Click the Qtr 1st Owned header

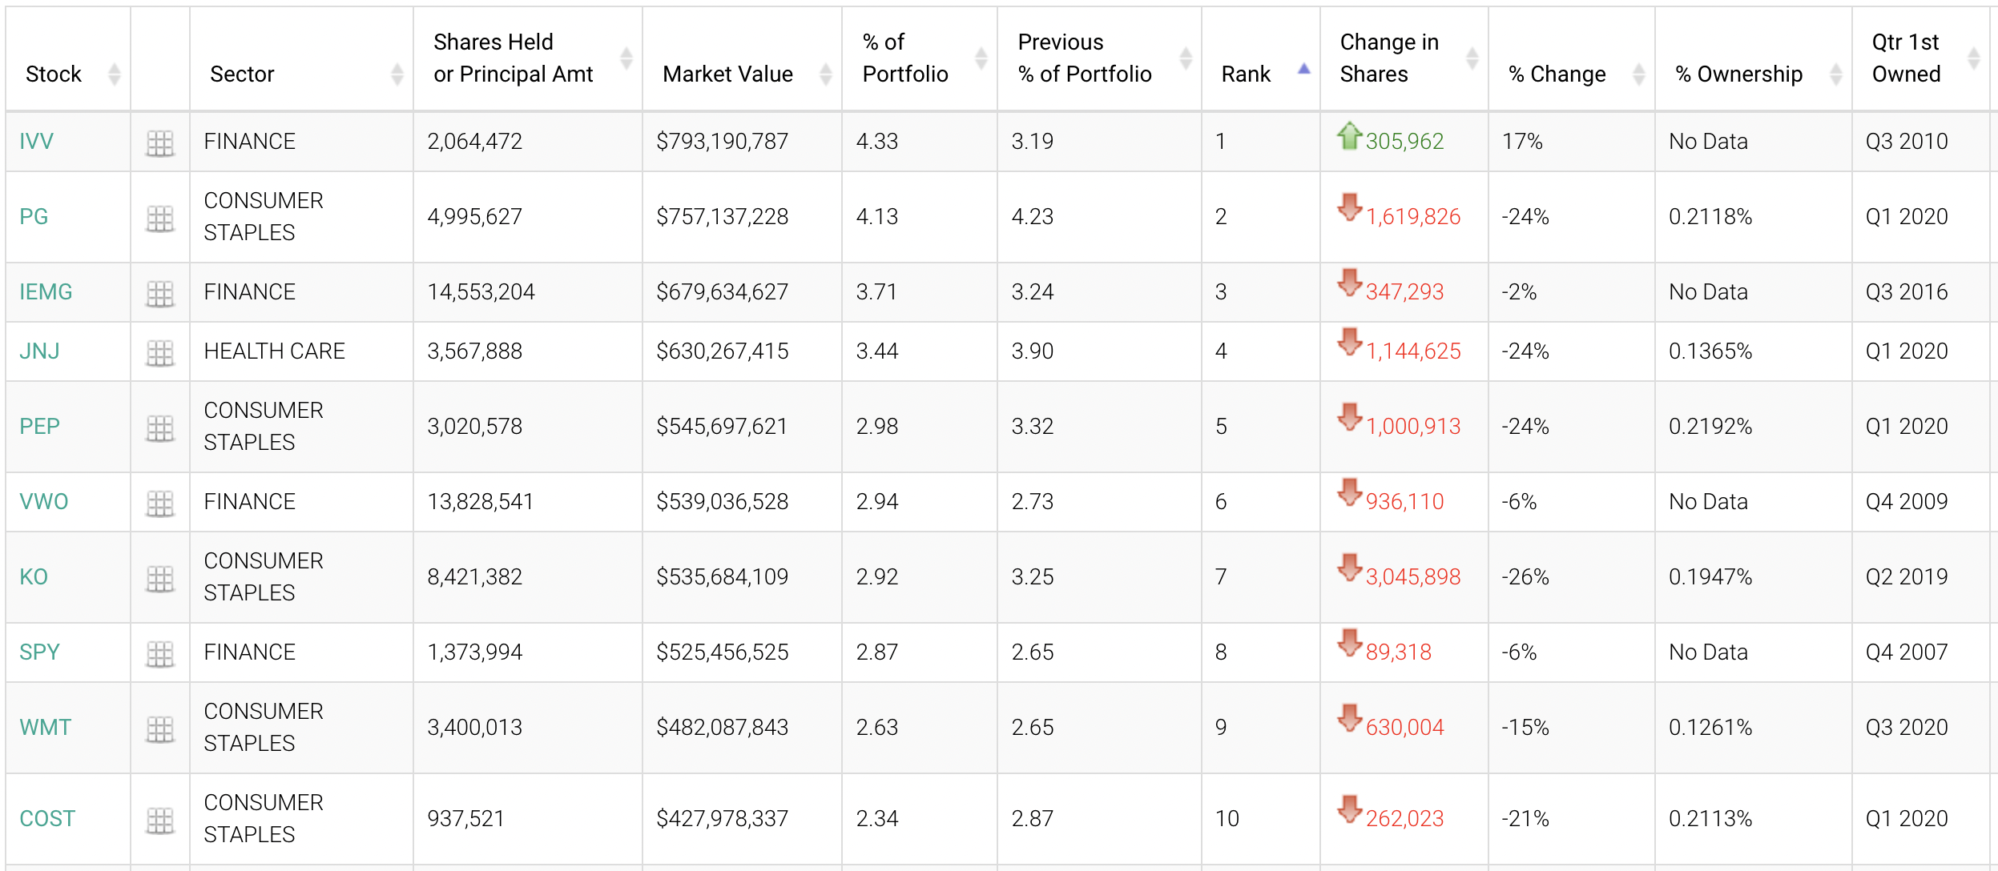(1906, 58)
